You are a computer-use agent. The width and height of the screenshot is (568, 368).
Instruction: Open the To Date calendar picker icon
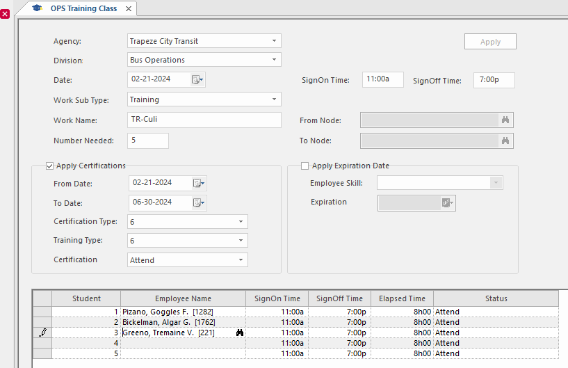click(x=199, y=202)
